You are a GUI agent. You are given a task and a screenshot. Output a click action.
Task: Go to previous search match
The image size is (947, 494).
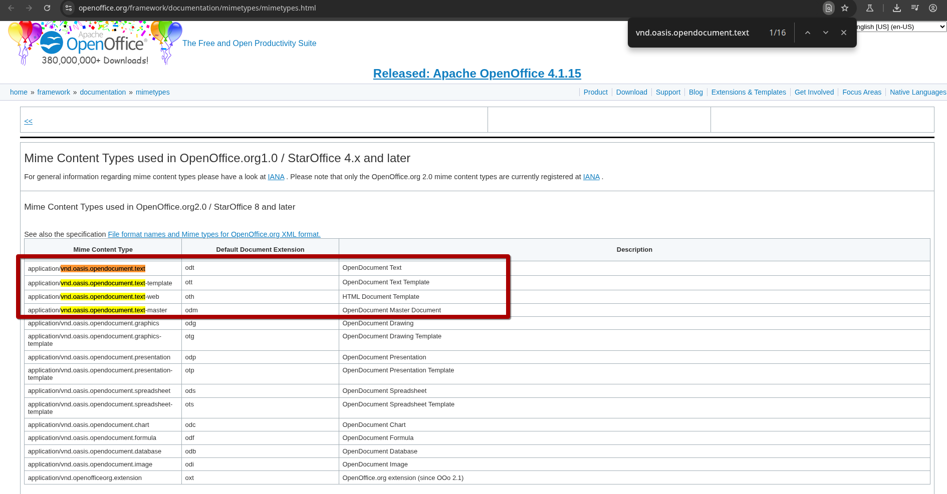click(808, 33)
